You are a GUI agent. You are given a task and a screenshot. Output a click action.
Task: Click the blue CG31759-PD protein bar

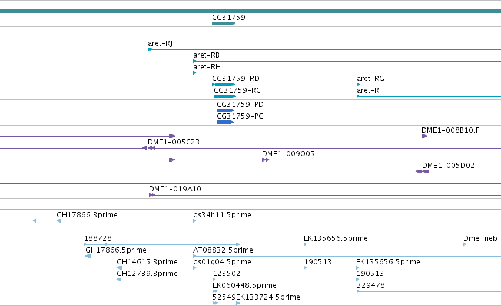pyautogui.click(x=225, y=110)
